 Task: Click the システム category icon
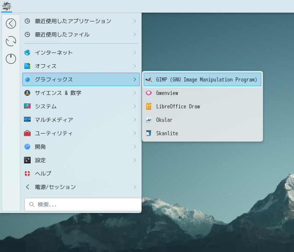[27, 106]
